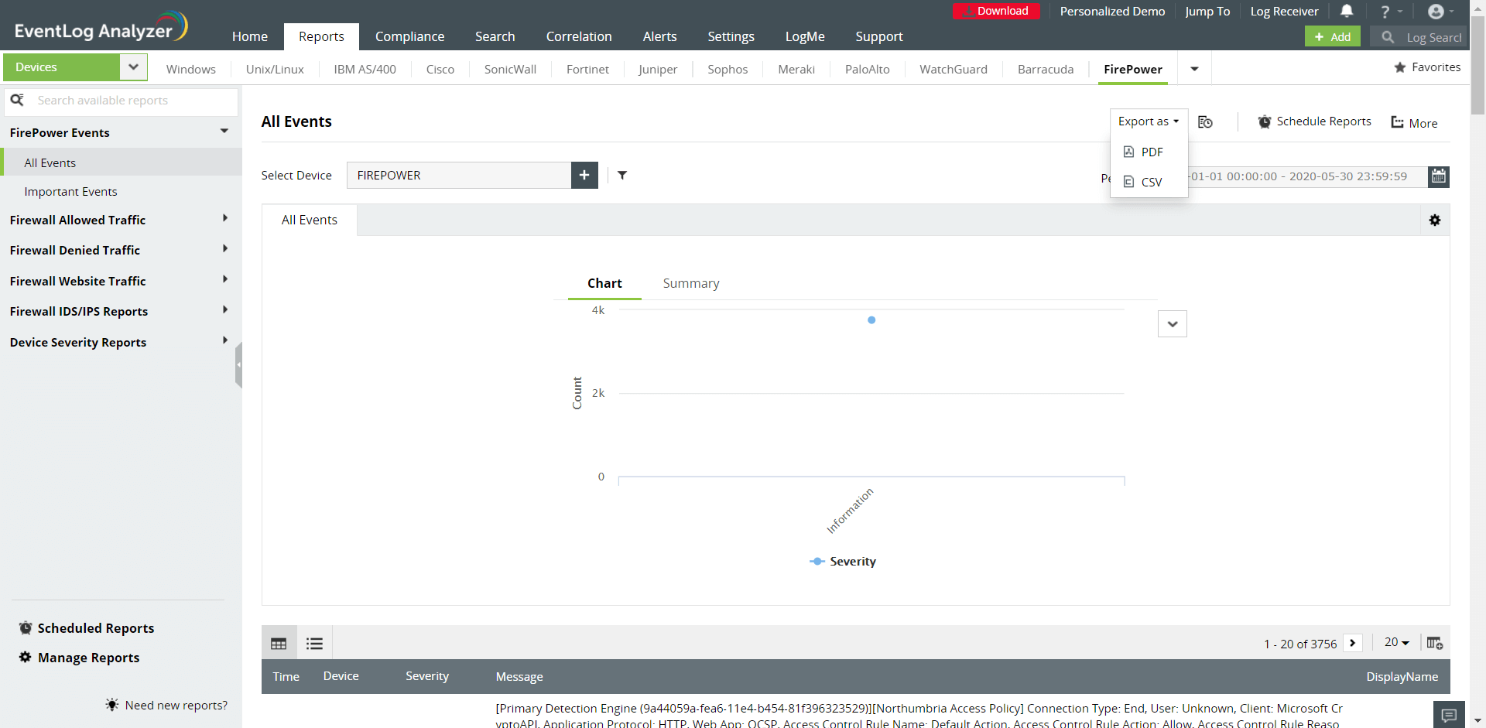Viewport: 1486px width, 728px height.
Task: Open the device filter funnel icon
Action: tap(622, 175)
